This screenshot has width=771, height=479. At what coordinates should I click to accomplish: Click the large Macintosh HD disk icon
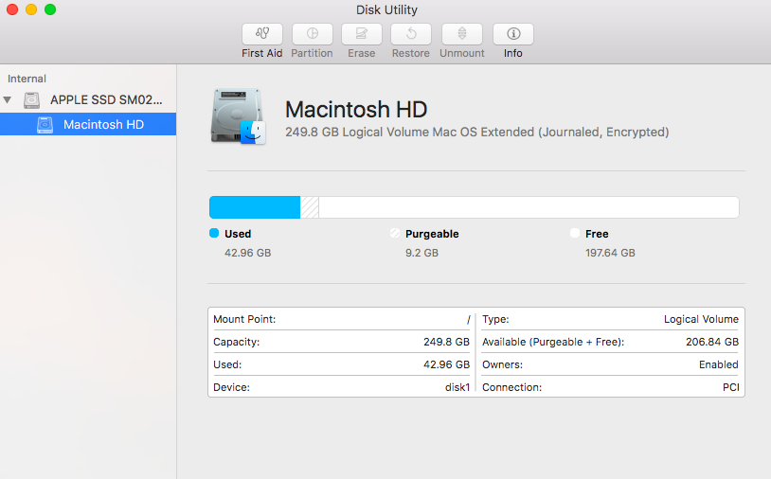coord(239,116)
